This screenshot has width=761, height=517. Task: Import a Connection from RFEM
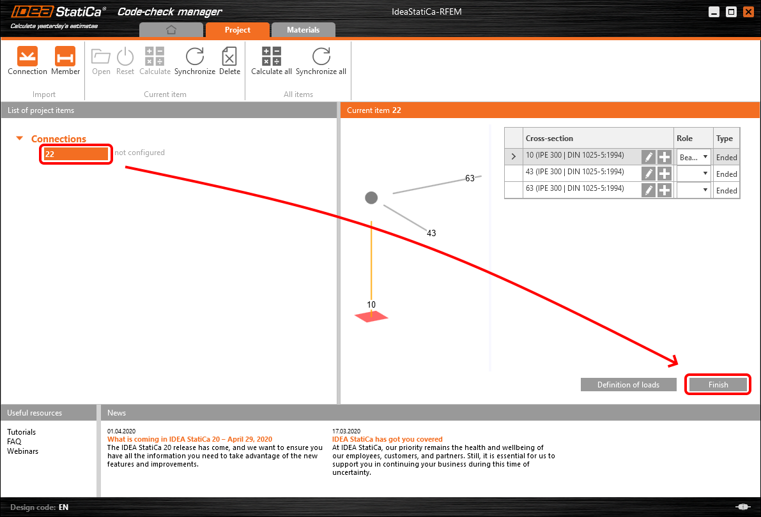[x=27, y=61]
